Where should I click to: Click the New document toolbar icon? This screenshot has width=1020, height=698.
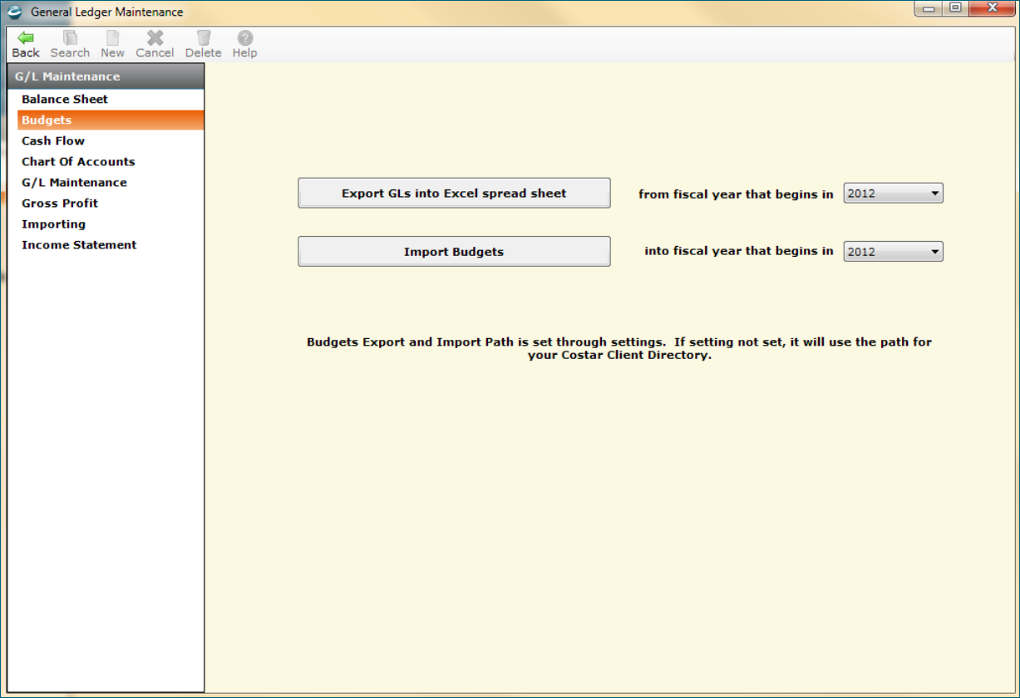coord(112,38)
